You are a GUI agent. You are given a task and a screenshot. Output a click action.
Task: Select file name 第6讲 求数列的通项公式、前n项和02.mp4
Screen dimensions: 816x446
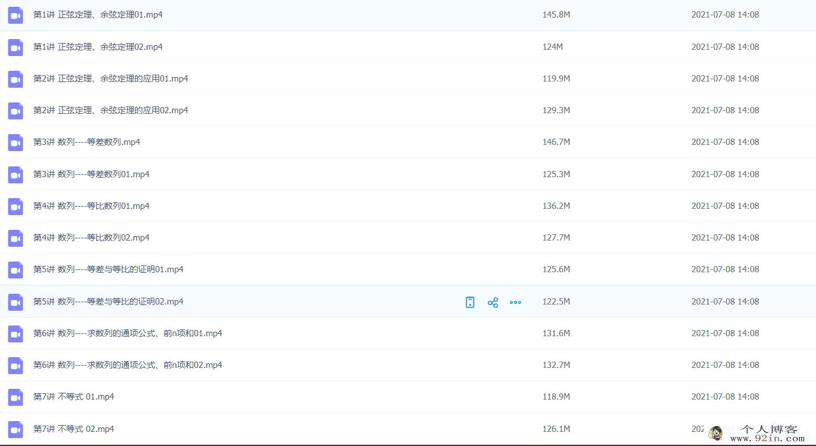128,364
